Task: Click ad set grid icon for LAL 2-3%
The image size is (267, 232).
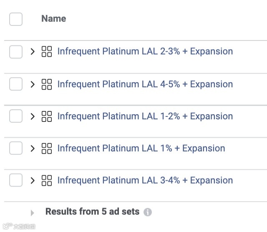Action: click(x=47, y=52)
